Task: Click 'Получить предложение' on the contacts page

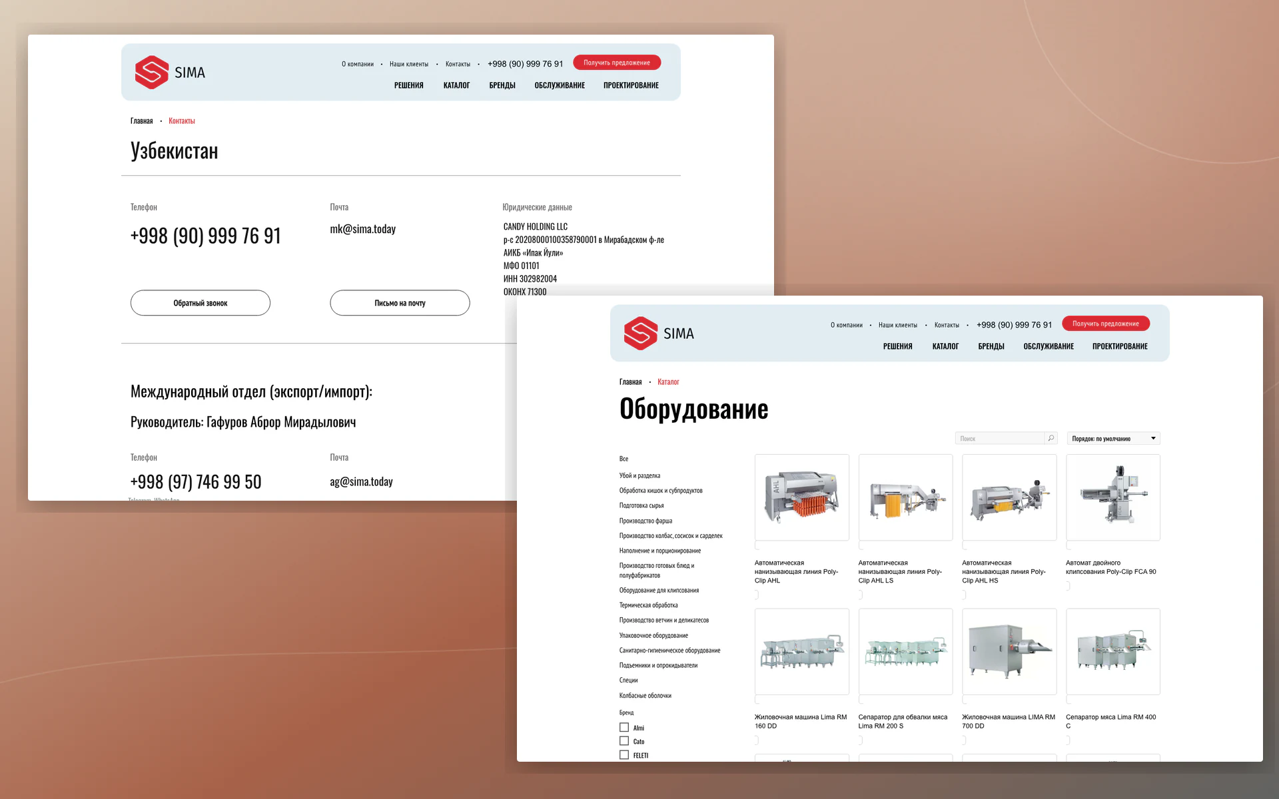Action: pyautogui.click(x=617, y=63)
